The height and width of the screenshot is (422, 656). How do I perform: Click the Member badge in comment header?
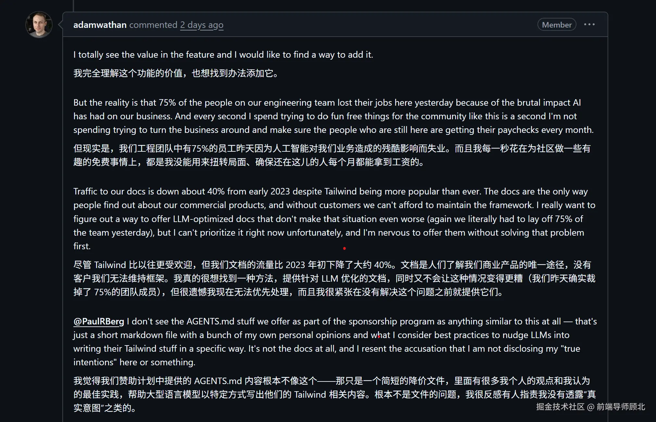(x=557, y=25)
